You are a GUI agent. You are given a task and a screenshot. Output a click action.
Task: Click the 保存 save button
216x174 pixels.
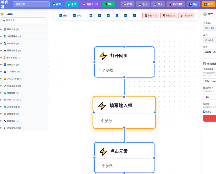click(193, 4)
